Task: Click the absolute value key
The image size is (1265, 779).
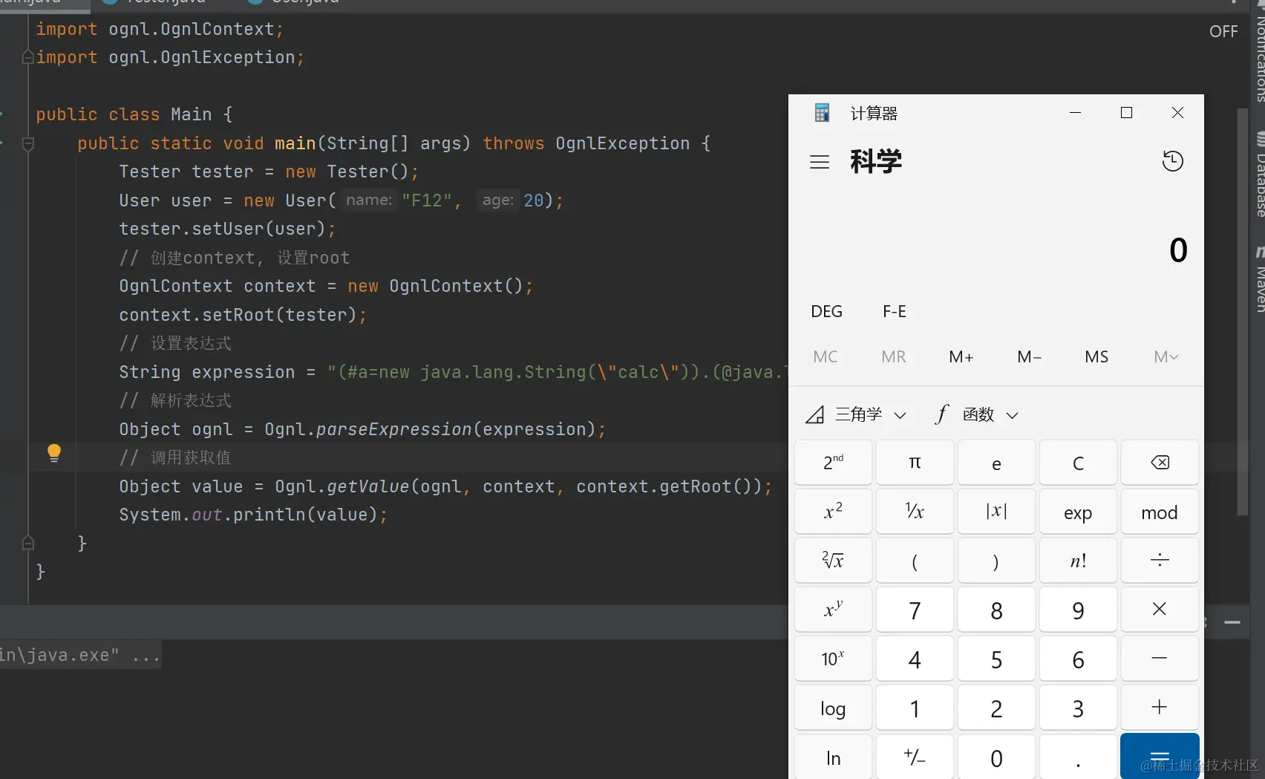Action: [x=996, y=512]
